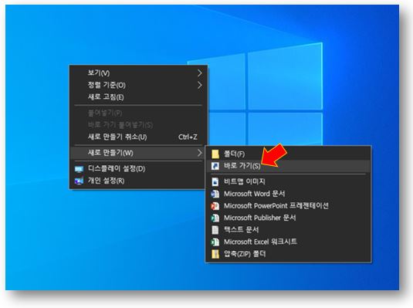This screenshot has height=308, width=413.
Task: Select 새로 만들기 취소(U) to undo
Action: pyautogui.click(x=138, y=137)
